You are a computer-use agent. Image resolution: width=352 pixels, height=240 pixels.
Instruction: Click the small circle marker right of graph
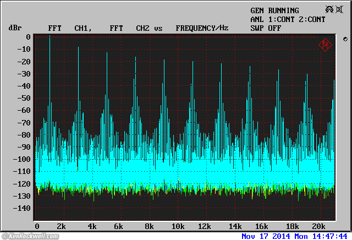click(x=345, y=40)
